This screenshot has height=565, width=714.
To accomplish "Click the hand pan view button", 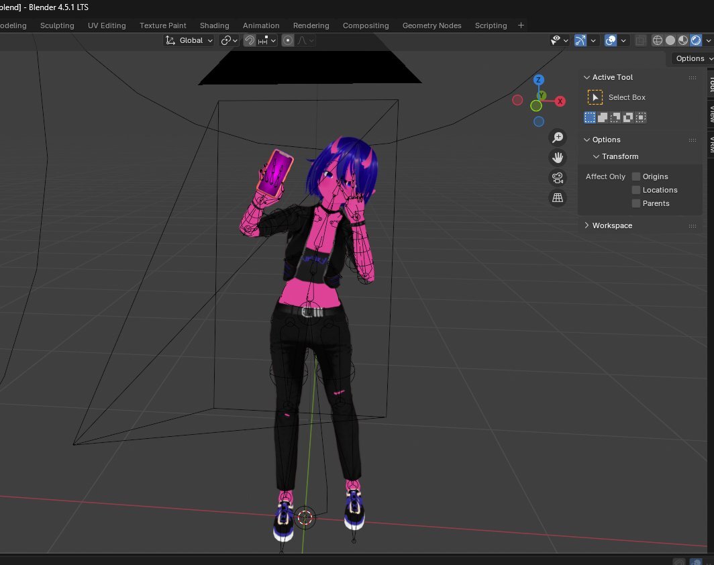I will pyautogui.click(x=558, y=158).
